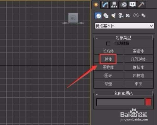Image resolution: width=157 pixels, height=125 pixels.
Task: Click the 几何球体 button
Action: coord(138,59)
